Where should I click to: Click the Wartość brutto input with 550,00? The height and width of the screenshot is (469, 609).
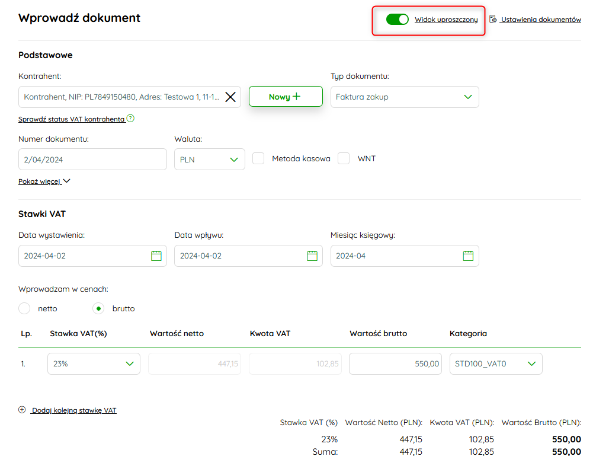point(395,363)
